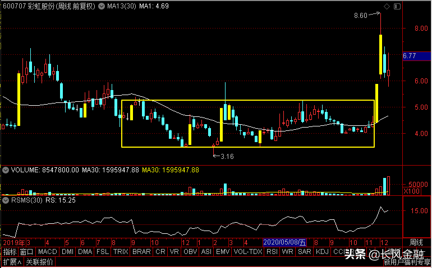Viewport: 432px width, 268px height.
Task: Click the 窗口 tab
Action: coord(26,252)
